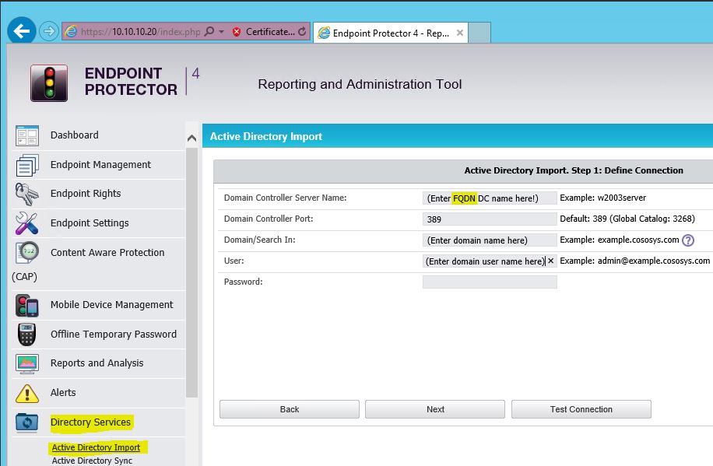Click Mobile Device Management icon

coord(27,305)
